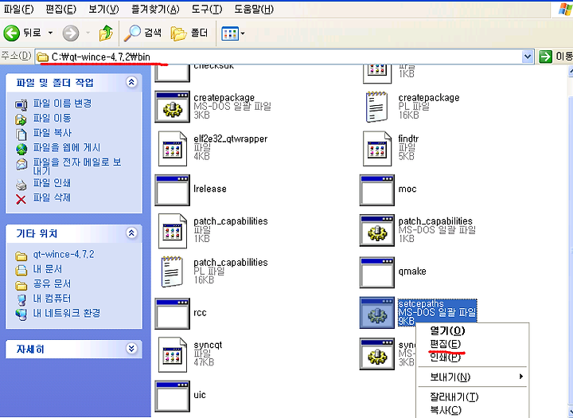Click the Forward arrow icon

[71, 33]
